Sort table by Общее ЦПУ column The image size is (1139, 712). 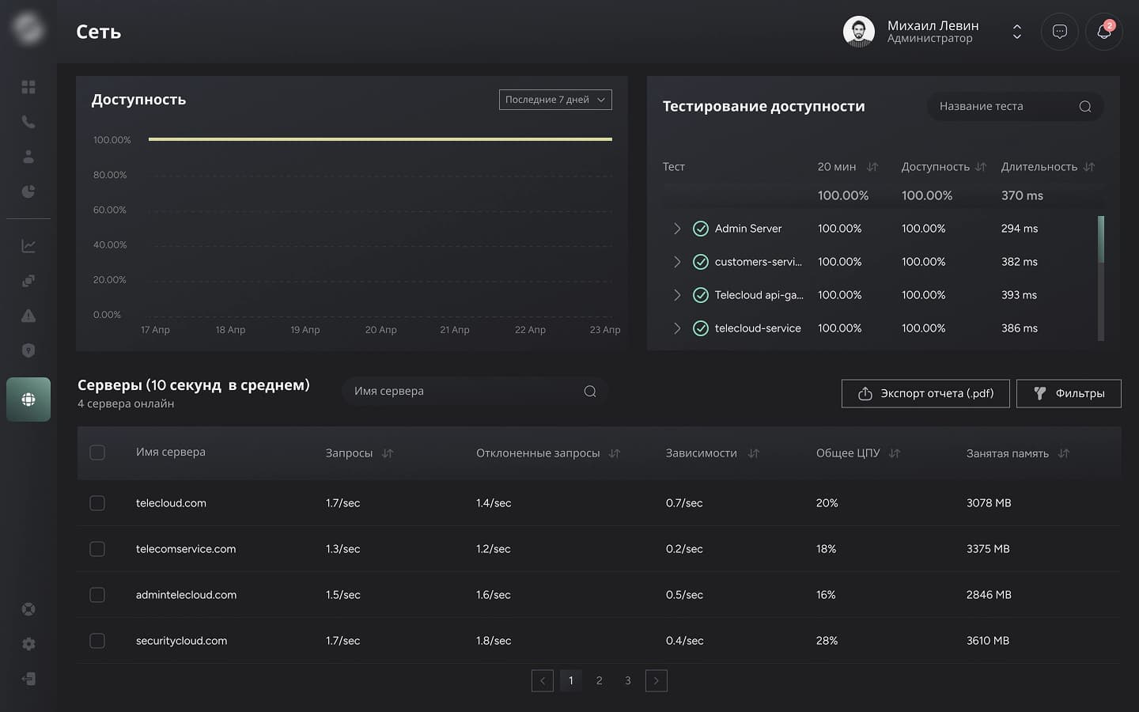tap(895, 453)
